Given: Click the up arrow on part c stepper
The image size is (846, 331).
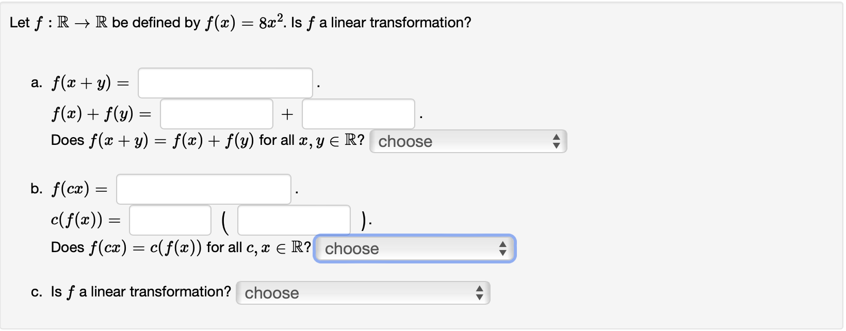Looking at the screenshot, I should tap(480, 289).
